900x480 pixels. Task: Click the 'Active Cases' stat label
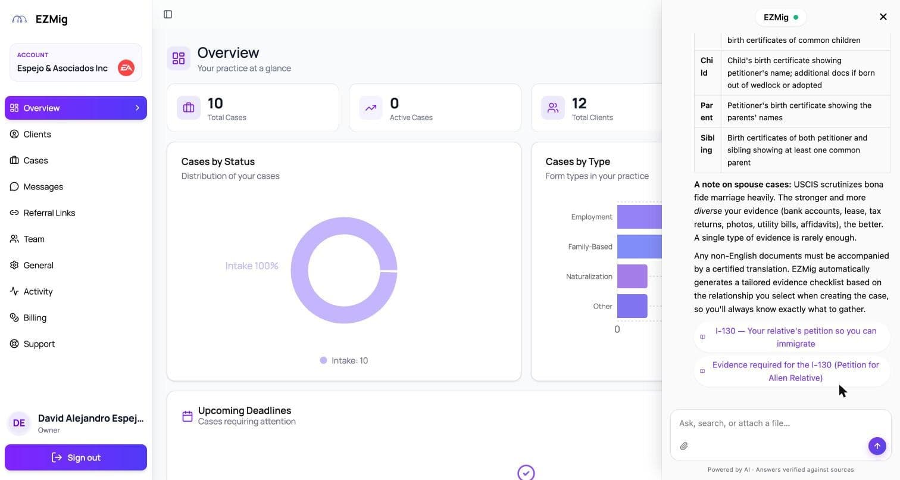pos(411,117)
